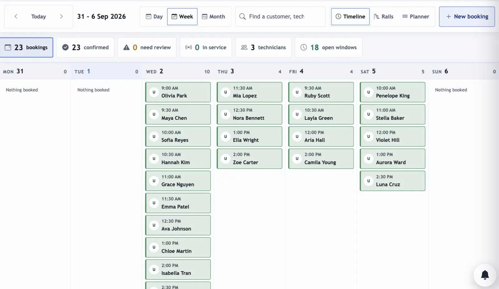This screenshot has width=499, height=289.
Task: Click the U avatar on Mia Lopez booking
Action: coord(225,92)
